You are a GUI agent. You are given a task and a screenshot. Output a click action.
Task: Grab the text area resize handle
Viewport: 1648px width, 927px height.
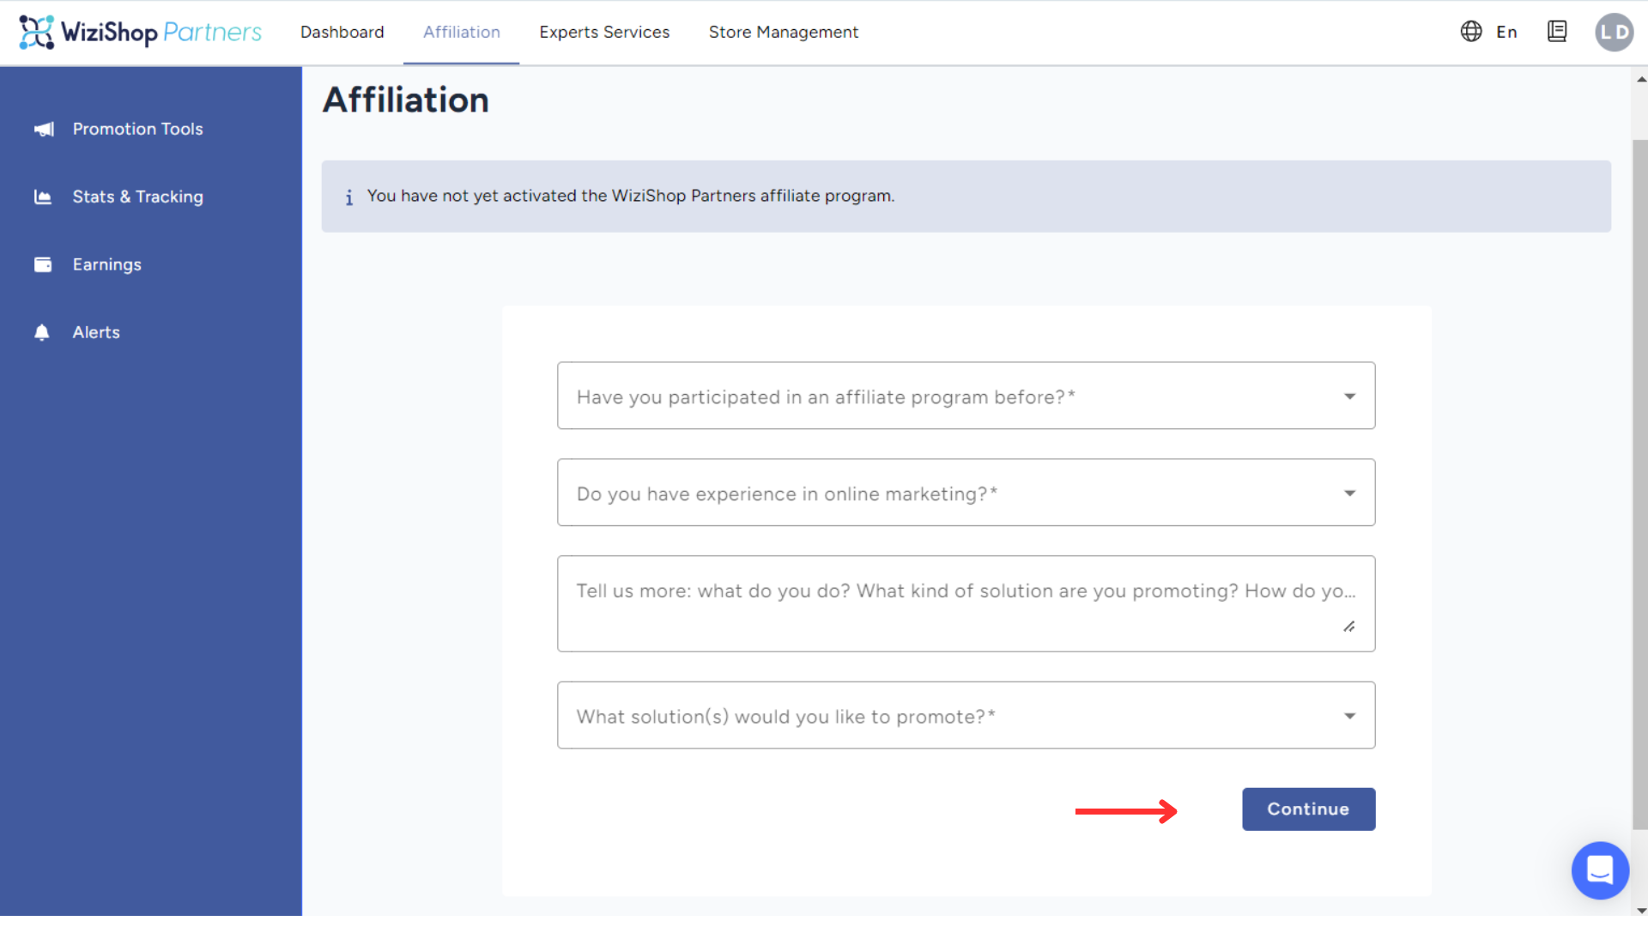1349,627
